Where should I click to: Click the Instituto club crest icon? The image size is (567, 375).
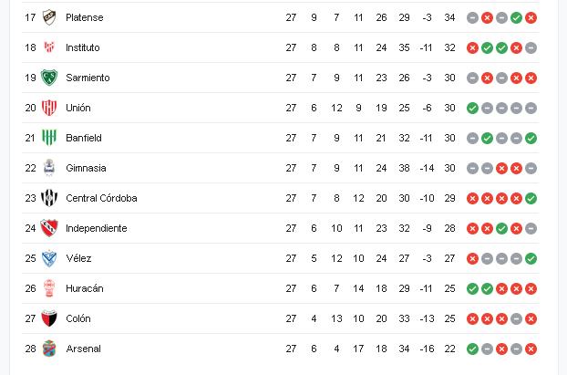48,47
